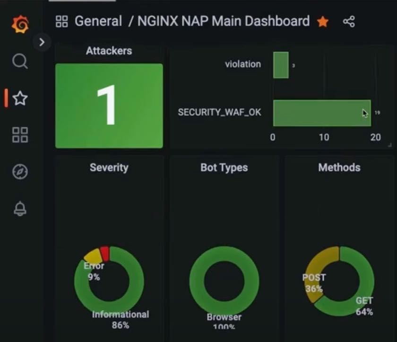
Task: Click the red slice in Severity donut
Action: point(105,253)
